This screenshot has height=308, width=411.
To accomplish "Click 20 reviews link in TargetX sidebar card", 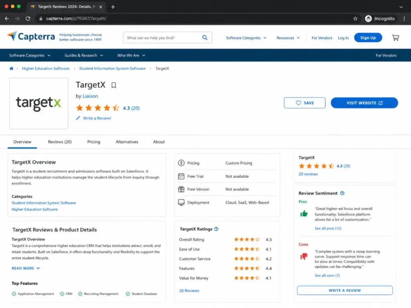I will tap(308, 174).
